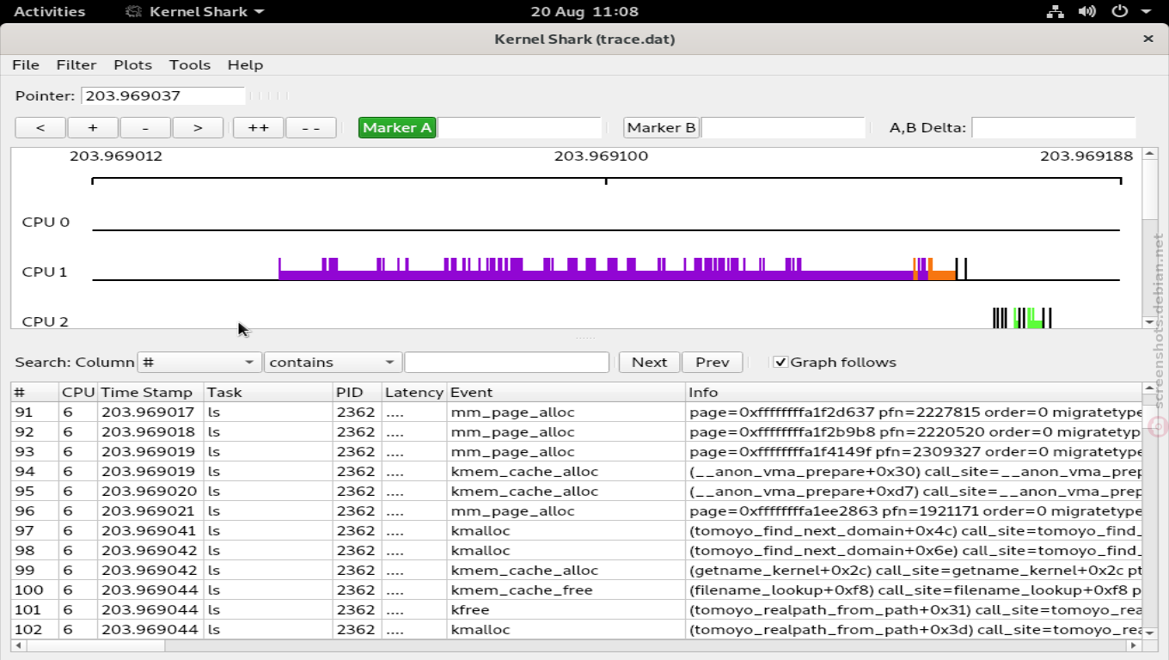This screenshot has width=1169, height=660.
Task: Click the green task segment on CPU 2
Action: (x=1034, y=322)
